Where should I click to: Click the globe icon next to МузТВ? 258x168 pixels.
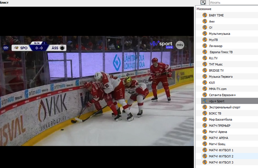click(x=205, y=40)
